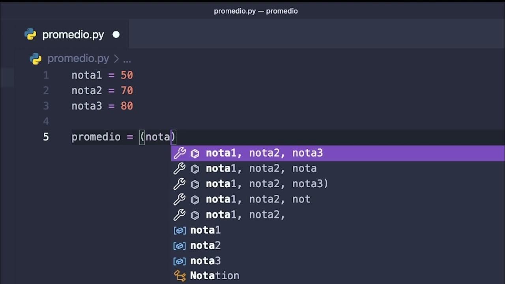The width and height of the screenshot is (505, 284).
Task: Click the promedio variable on line 5
Action: pos(96,137)
